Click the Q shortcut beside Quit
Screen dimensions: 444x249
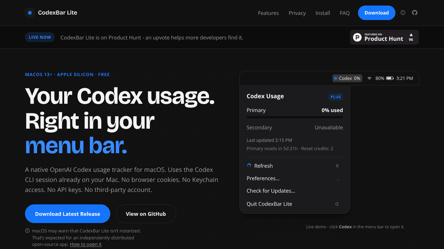337,204
